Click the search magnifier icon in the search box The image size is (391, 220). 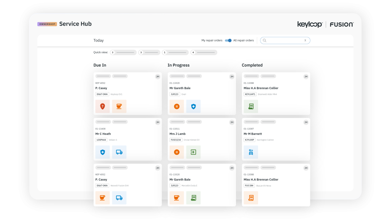tap(265, 40)
